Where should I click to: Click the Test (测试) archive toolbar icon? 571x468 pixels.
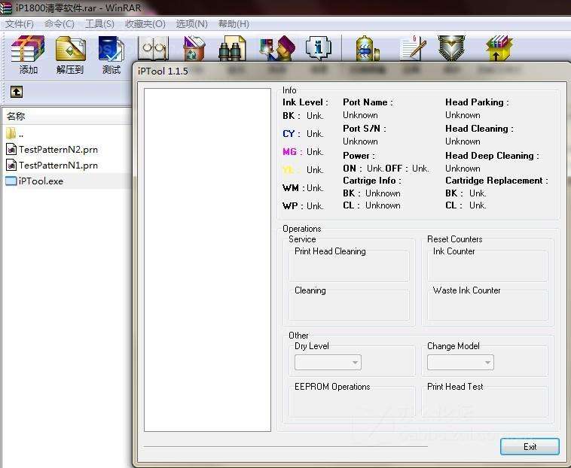tap(111, 49)
